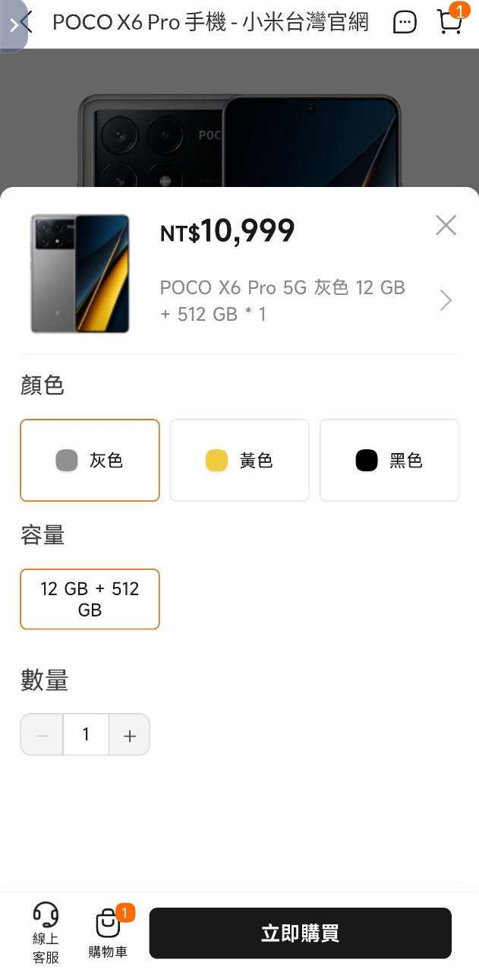This screenshot has width=479, height=973.
Task: Click the plus quantity button
Action: [x=129, y=735]
